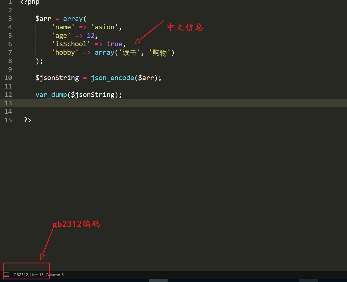Click line number 7 in the gutter
Screen dimensions: 347x282
point(10,52)
